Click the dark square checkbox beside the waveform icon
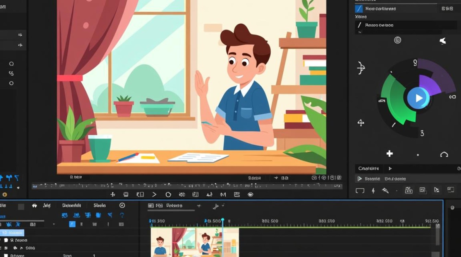 21,207
